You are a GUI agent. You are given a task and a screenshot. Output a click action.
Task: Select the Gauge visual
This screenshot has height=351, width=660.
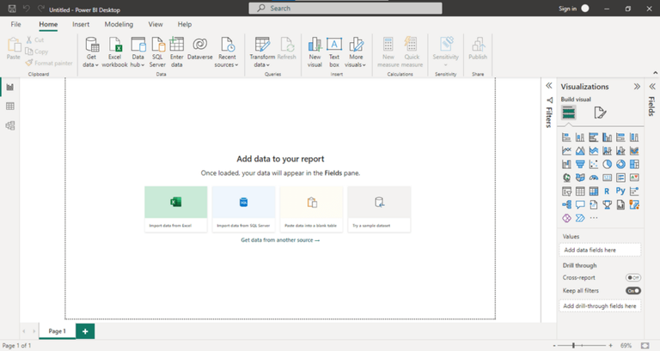[594, 178]
